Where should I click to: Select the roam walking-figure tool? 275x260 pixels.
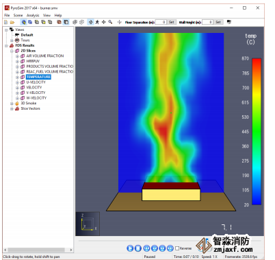[97, 22]
